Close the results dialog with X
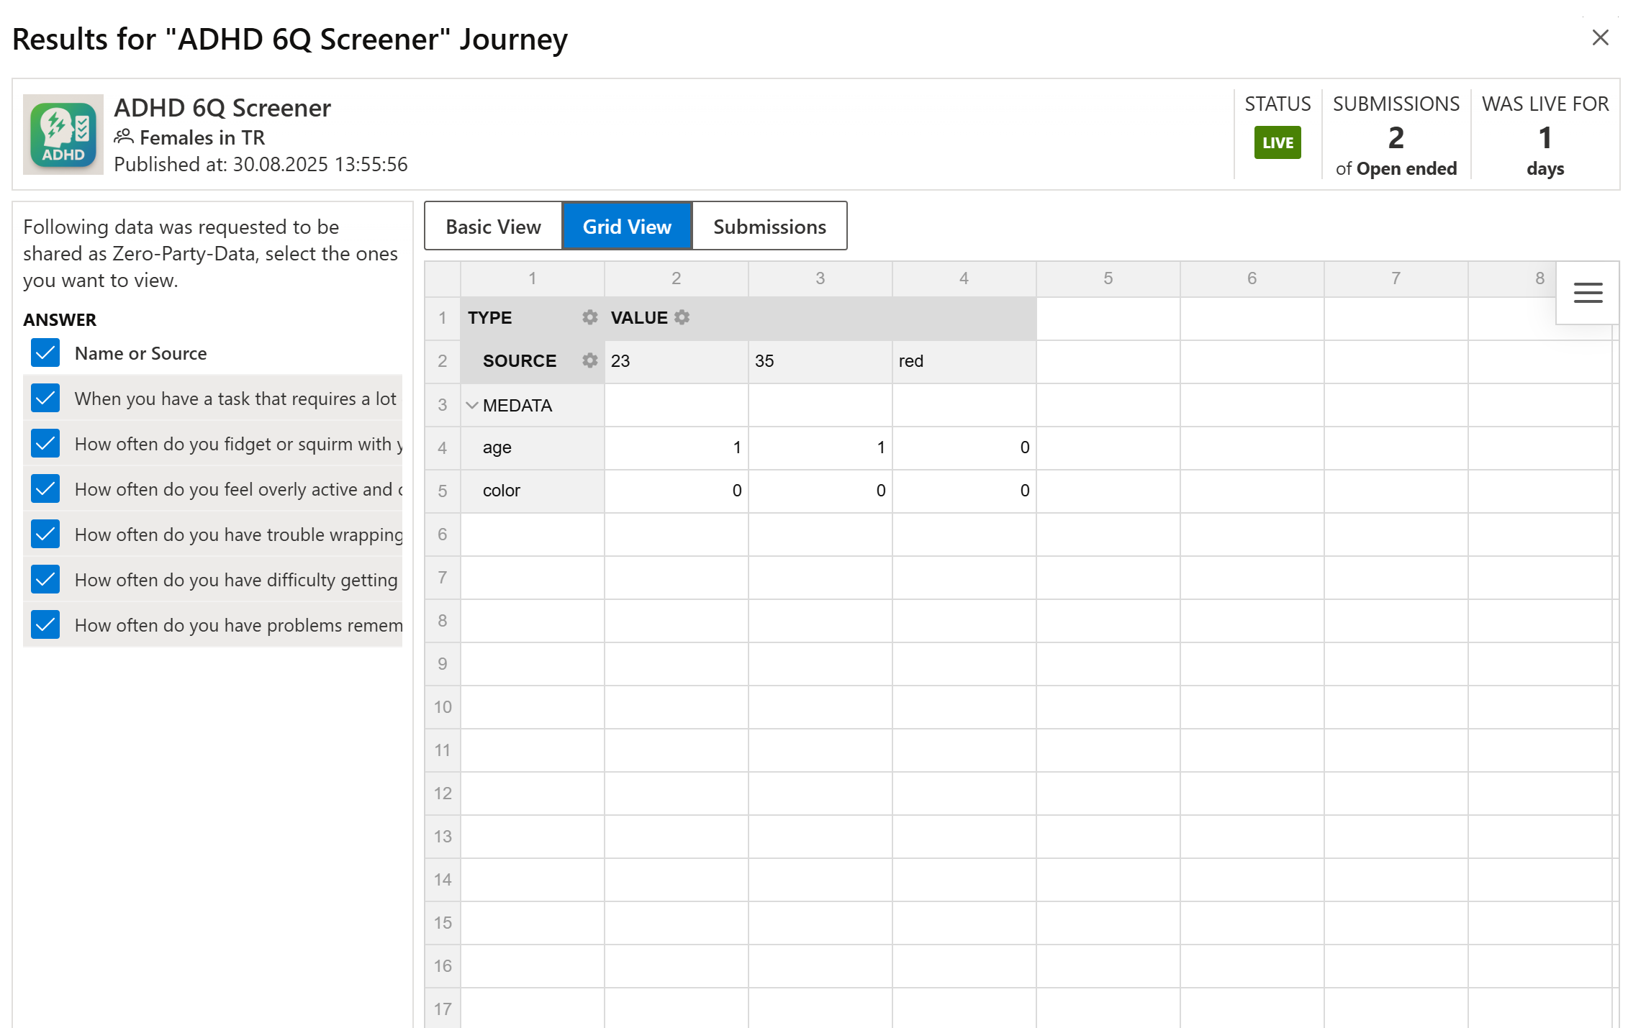Viewport: 1628px width, 1028px height. pos(1600,37)
